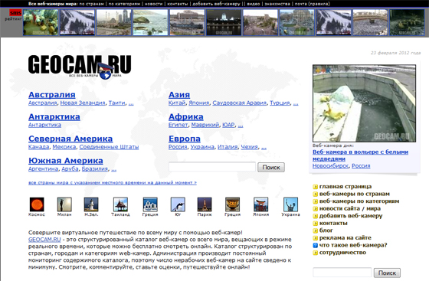Open the Юг category icon
The height and width of the screenshot is (281, 429).
(178, 204)
